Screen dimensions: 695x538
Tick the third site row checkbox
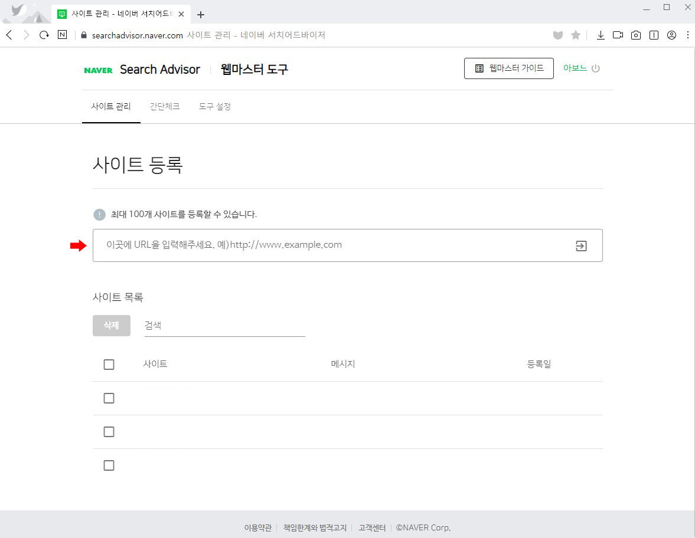point(109,465)
